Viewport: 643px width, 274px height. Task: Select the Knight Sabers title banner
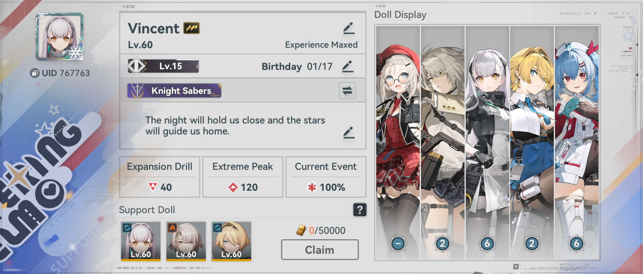[x=174, y=91]
